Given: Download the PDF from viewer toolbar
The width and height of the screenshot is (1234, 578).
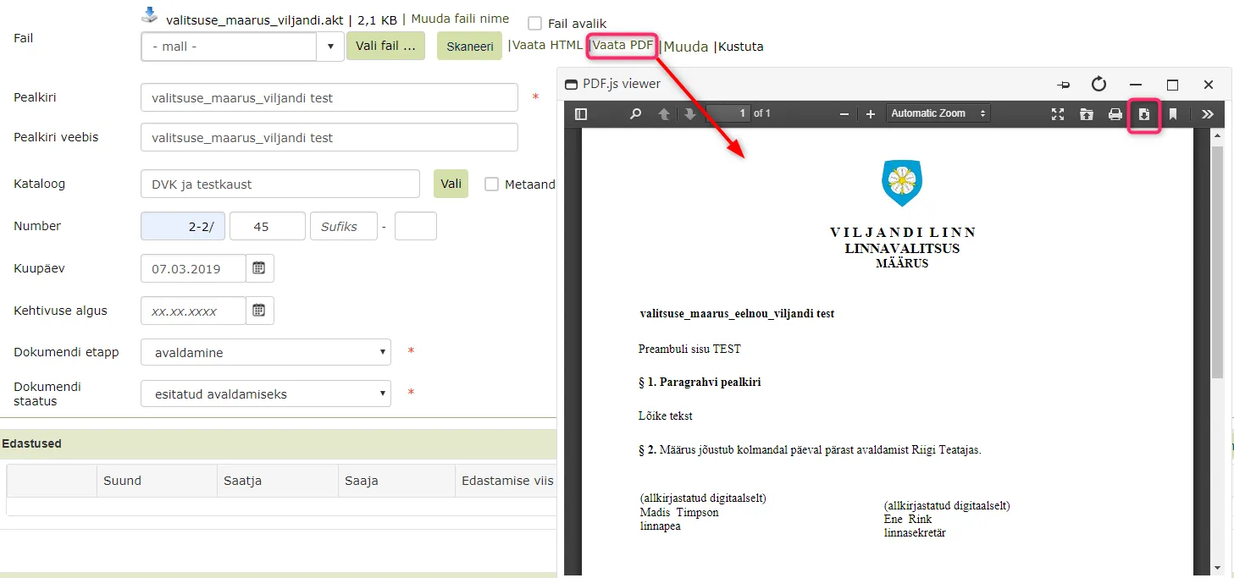Looking at the screenshot, I should click(1144, 114).
